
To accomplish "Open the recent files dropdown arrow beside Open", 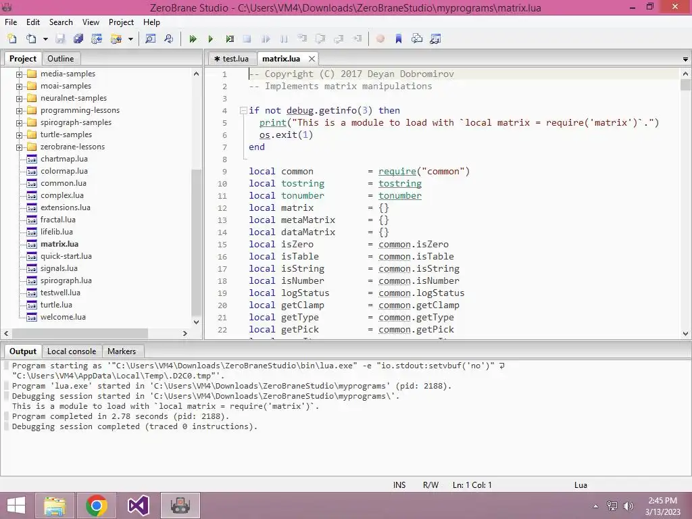I will [x=45, y=39].
